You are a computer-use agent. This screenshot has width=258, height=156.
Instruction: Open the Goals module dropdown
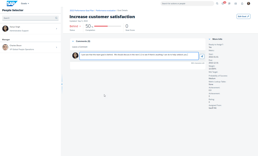pyautogui.click(x=25, y=4)
